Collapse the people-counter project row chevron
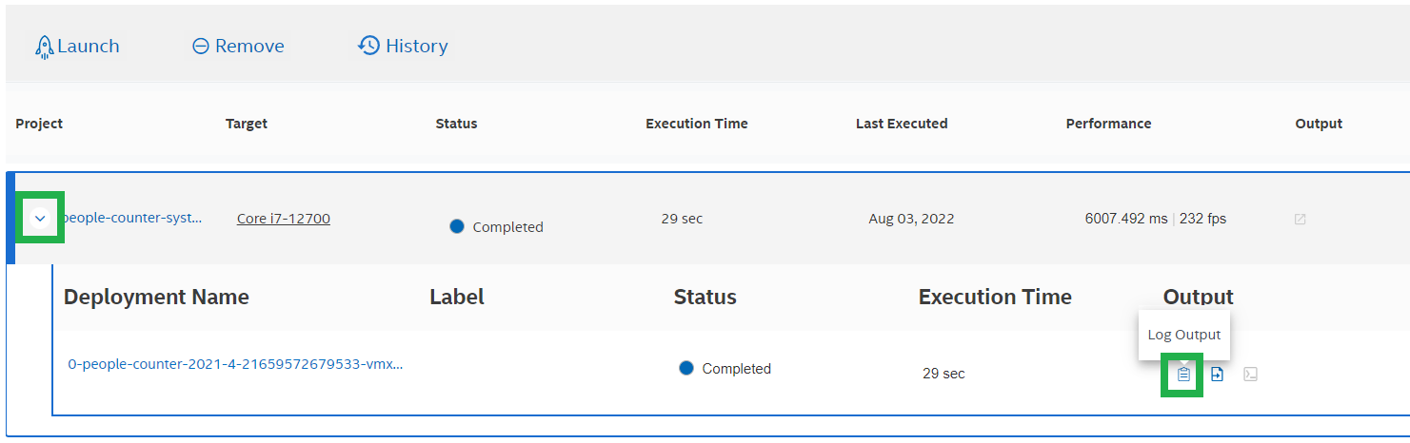1410x443 pixels. [x=40, y=219]
